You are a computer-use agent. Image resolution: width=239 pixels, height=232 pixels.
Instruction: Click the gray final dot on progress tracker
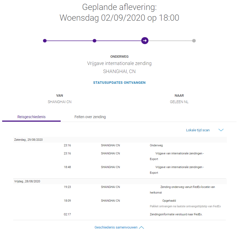tap(194, 41)
